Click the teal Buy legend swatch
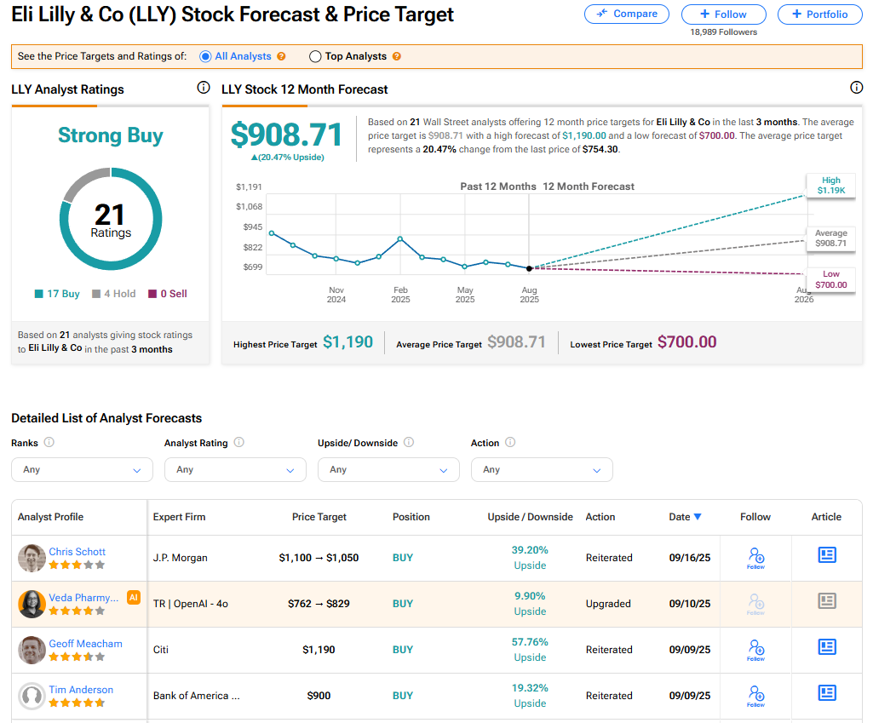 39,295
